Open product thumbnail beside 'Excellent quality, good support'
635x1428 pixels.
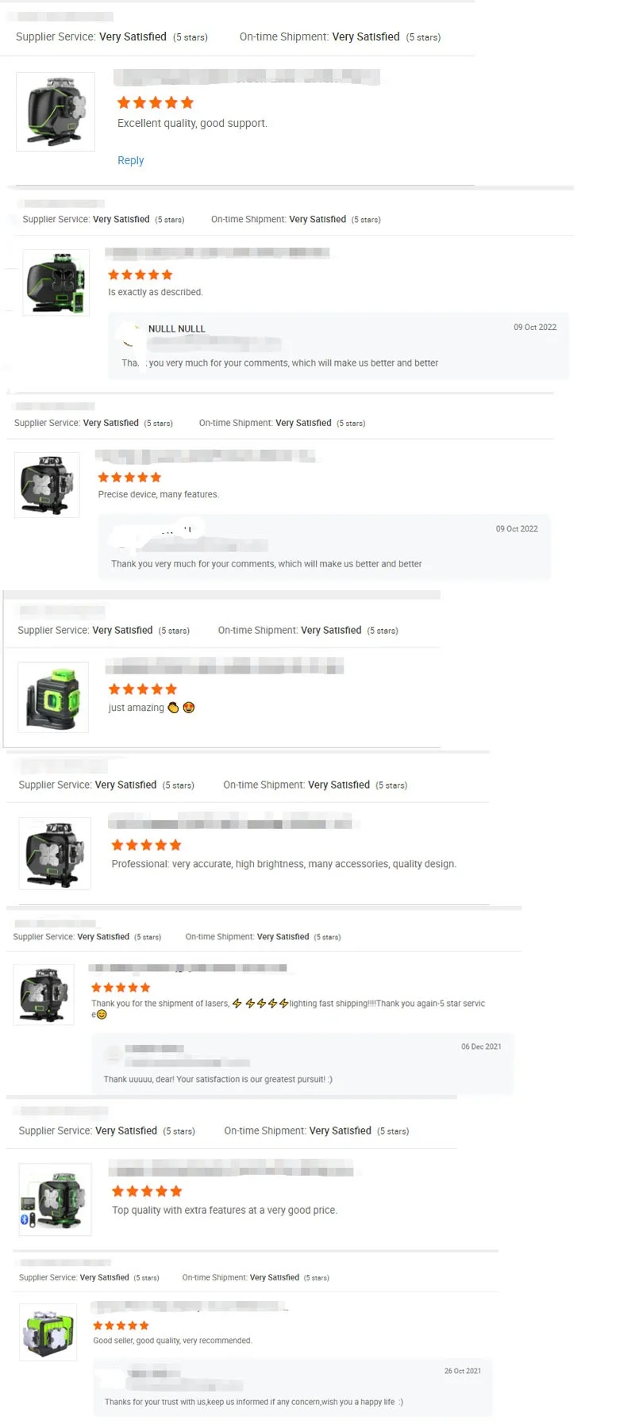coord(56,112)
